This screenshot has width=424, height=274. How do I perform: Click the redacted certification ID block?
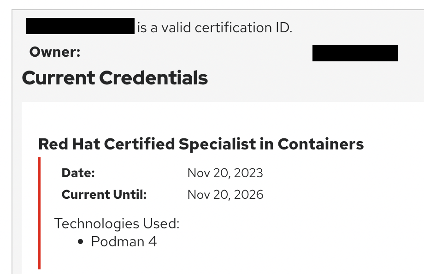[x=80, y=26]
